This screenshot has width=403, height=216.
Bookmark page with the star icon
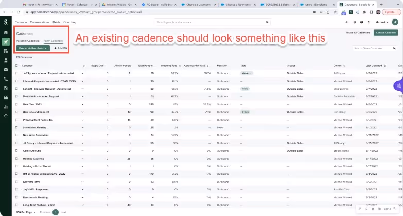[x=335, y=12]
